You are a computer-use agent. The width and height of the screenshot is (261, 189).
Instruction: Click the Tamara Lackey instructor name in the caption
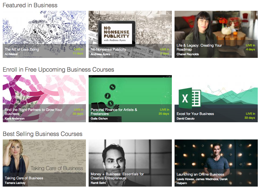(15, 183)
